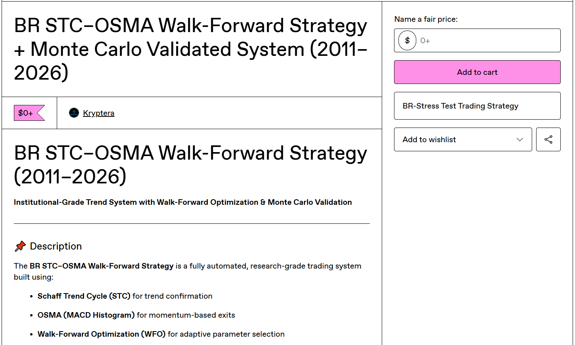This screenshot has width=575, height=345.
Task: Click the BR STC–OSMA Walk-Forward Strategy (2011–2026) subheading
Action: (191, 165)
